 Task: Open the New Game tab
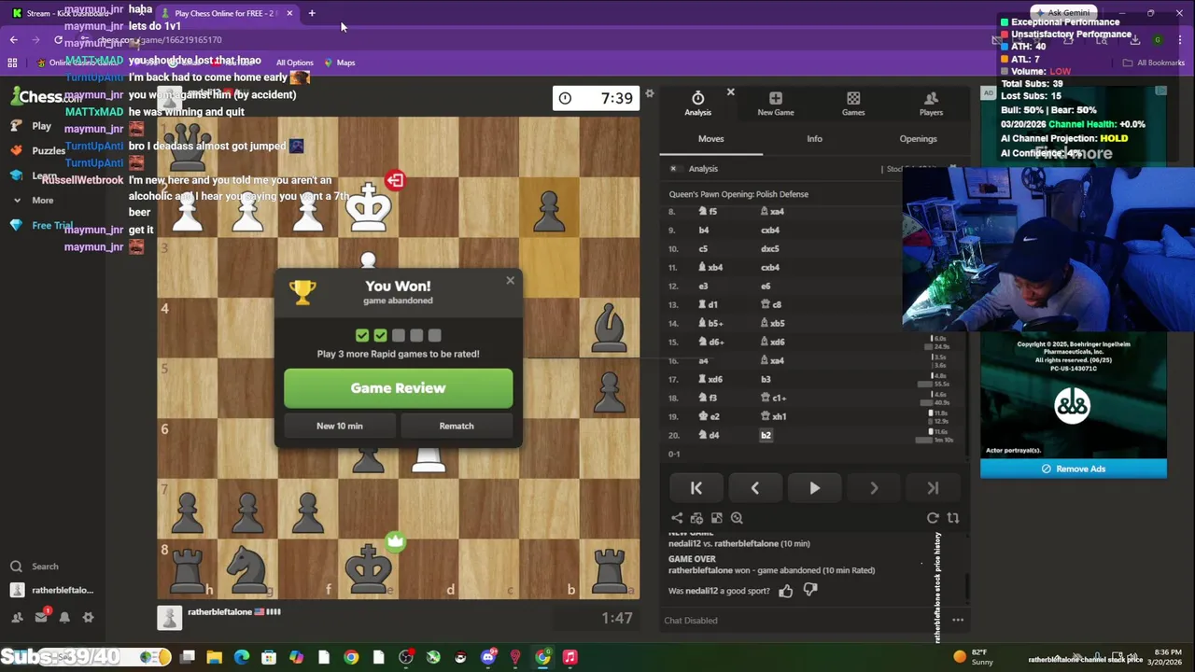point(776,104)
